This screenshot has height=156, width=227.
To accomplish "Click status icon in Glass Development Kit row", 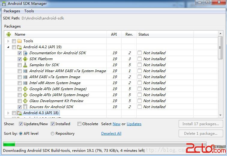I will [140, 101].
